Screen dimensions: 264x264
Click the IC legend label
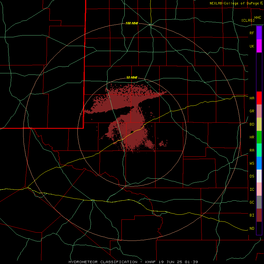point(252,189)
